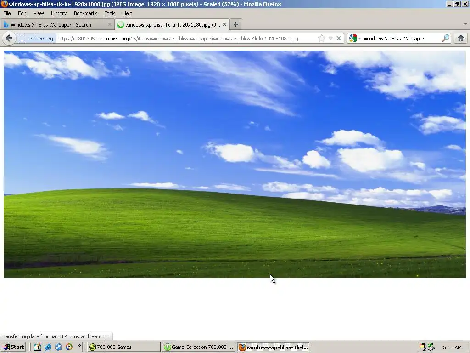Stop loading with the X button
The height and width of the screenshot is (353, 470).
[339, 39]
